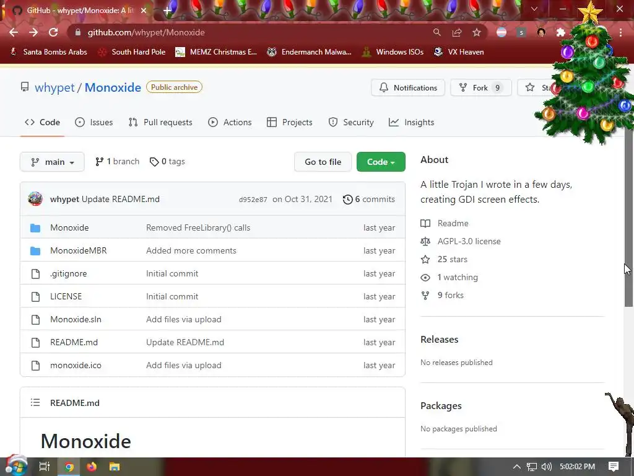Image resolution: width=634 pixels, height=476 pixels.
Task: Open the Endermanch Malware bookmark
Action: click(x=310, y=52)
